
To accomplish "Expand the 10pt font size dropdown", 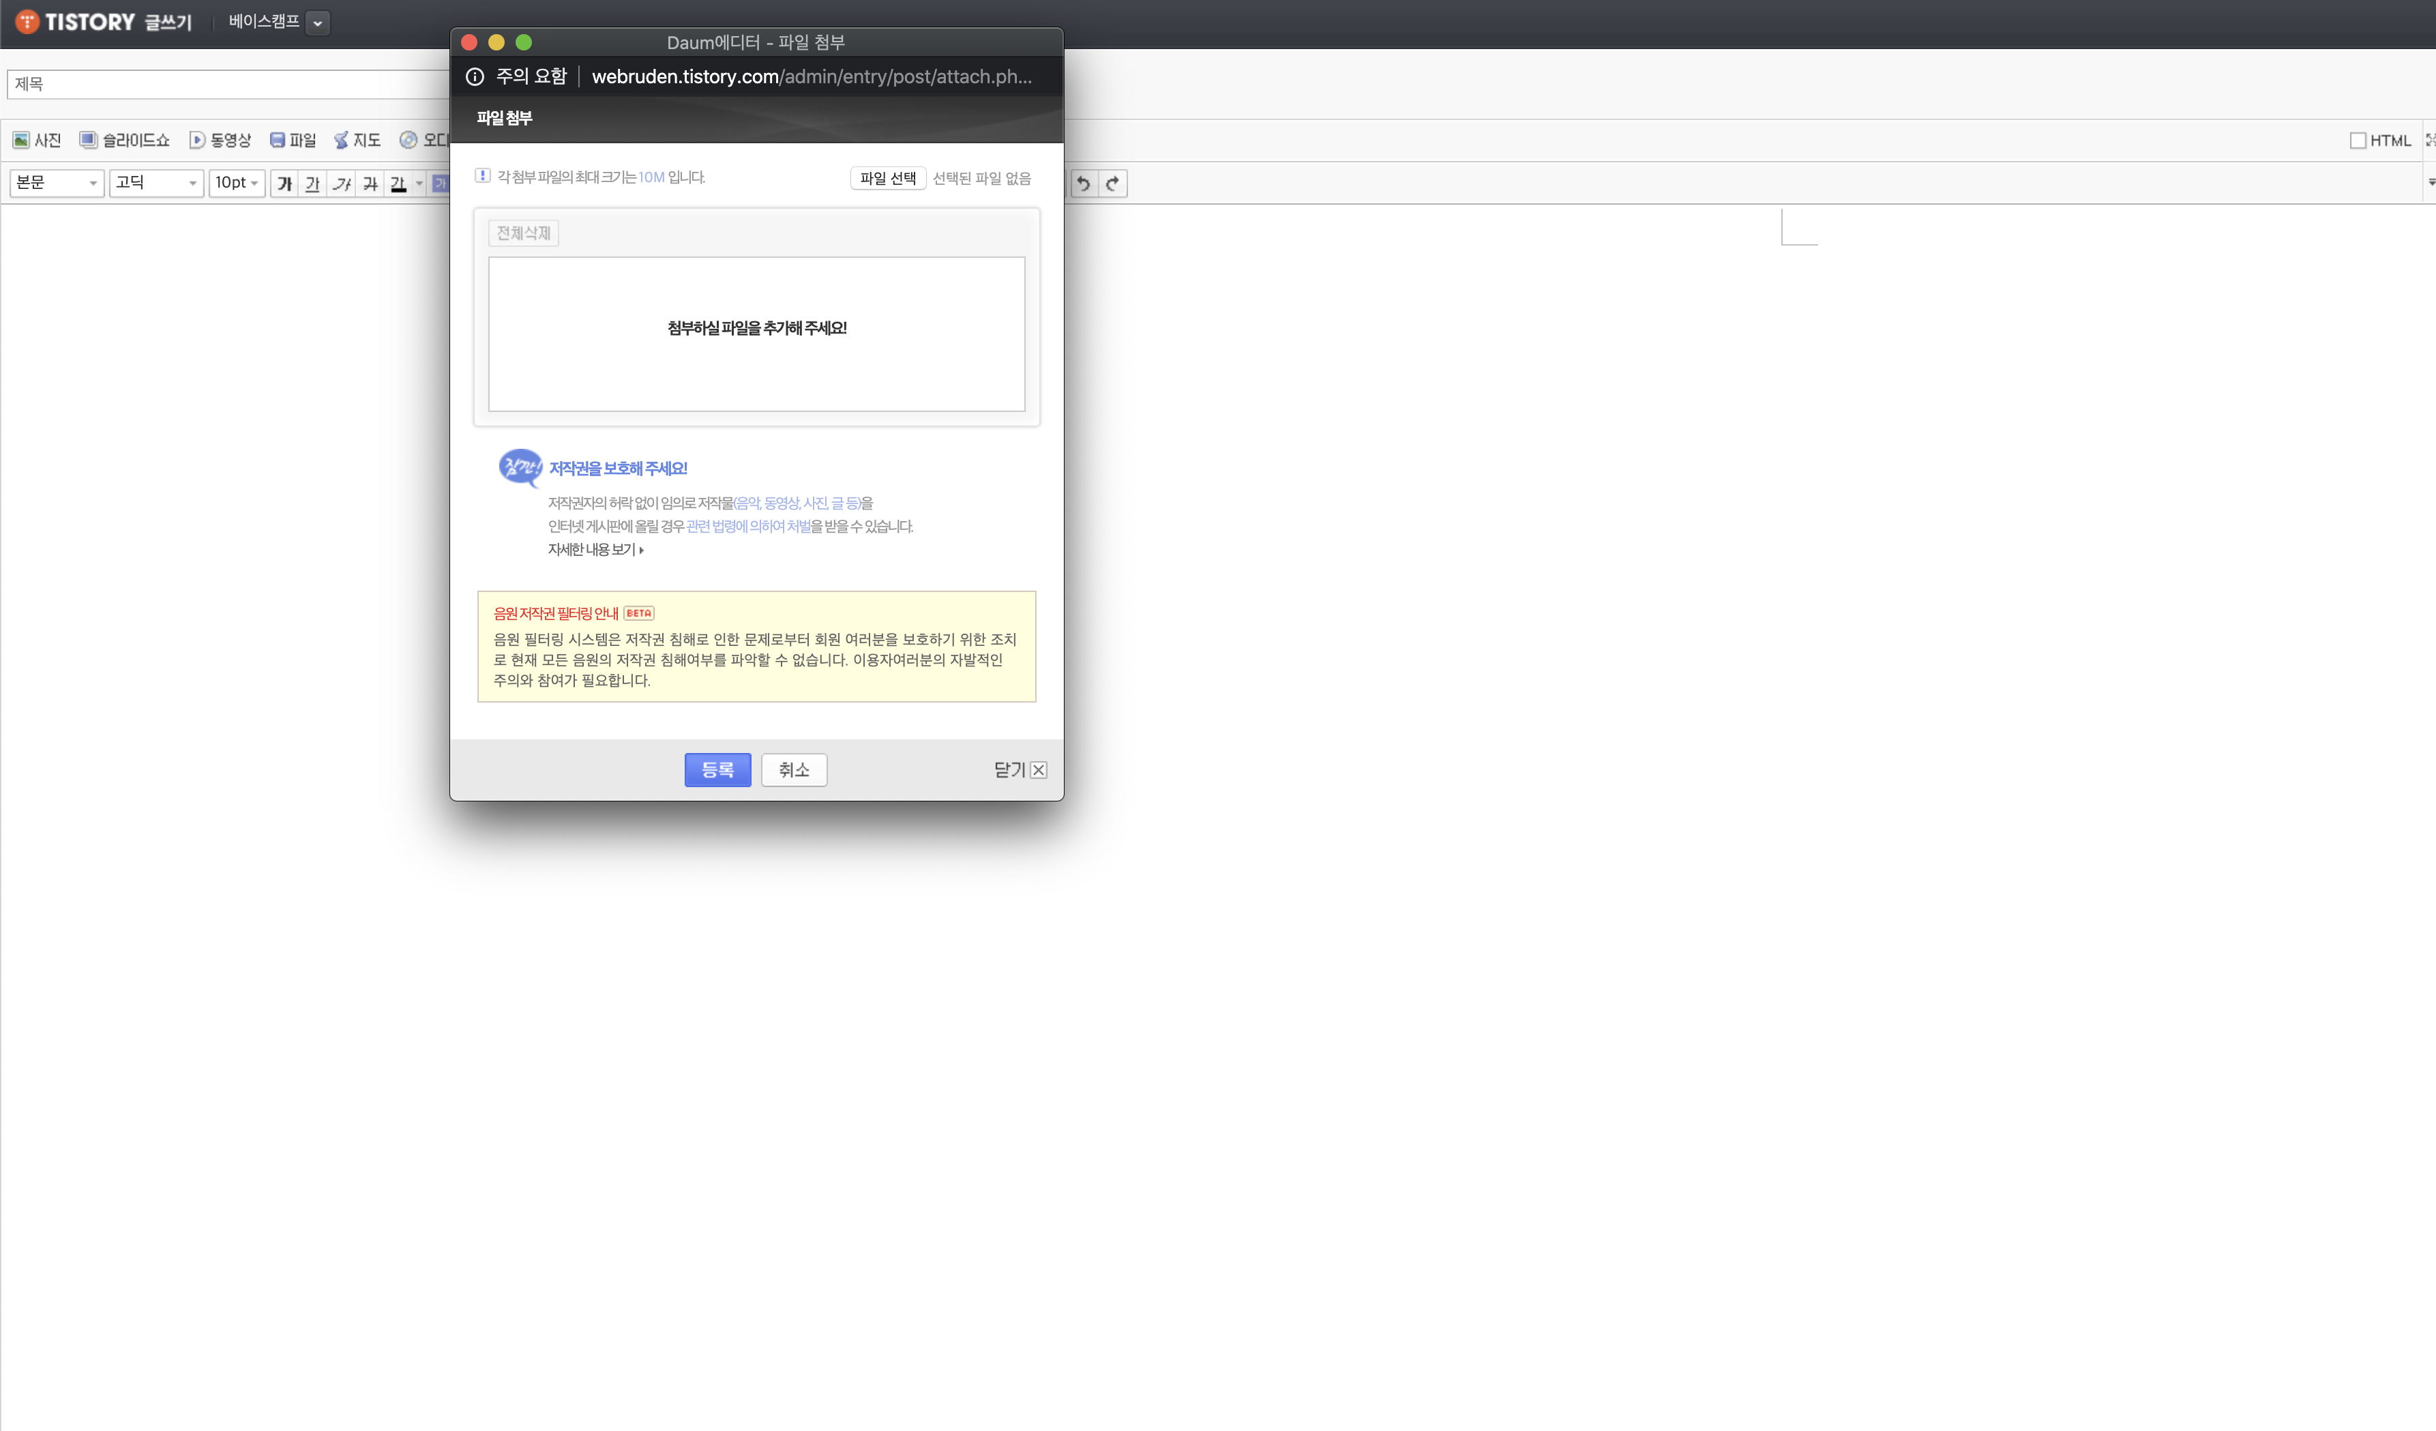I will coord(237,183).
